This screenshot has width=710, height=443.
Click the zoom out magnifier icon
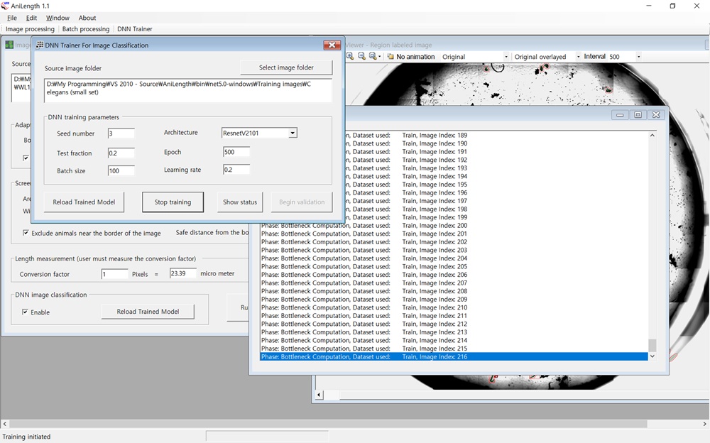[361, 56]
